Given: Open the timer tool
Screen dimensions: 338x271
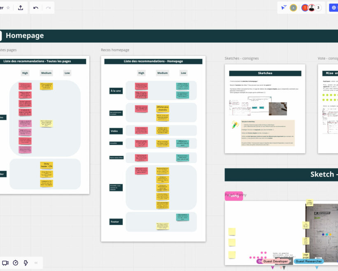Looking at the screenshot, I should click(16, 263).
